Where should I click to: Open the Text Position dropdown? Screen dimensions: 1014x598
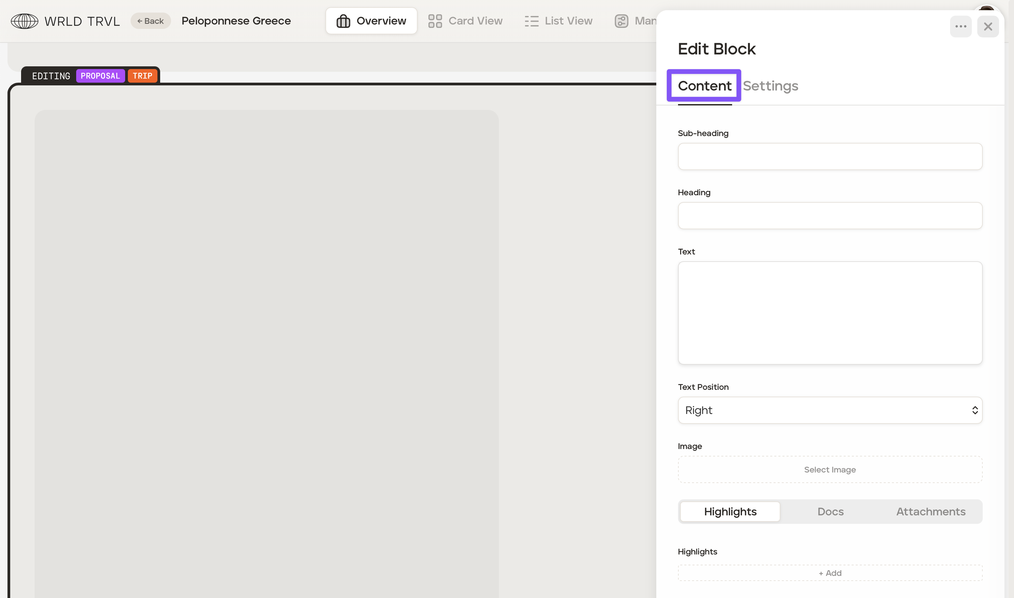tap(830, 410)
